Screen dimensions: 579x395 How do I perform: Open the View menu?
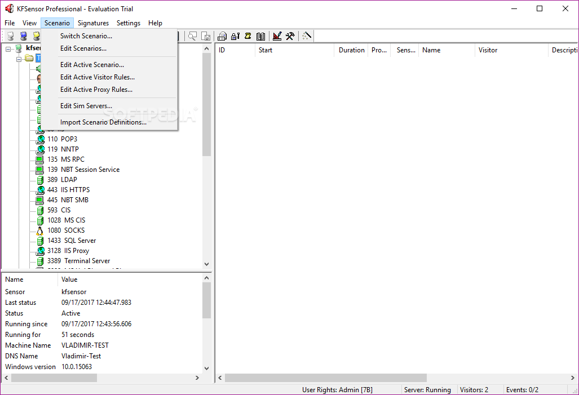point(29,23)
